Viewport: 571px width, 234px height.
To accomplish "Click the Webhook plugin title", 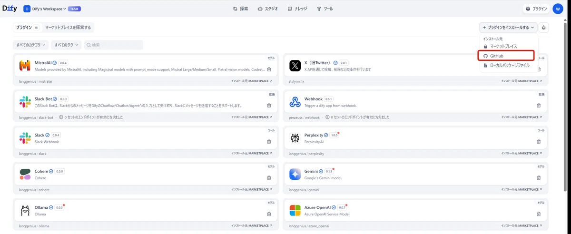I will (x=314, y=99).
